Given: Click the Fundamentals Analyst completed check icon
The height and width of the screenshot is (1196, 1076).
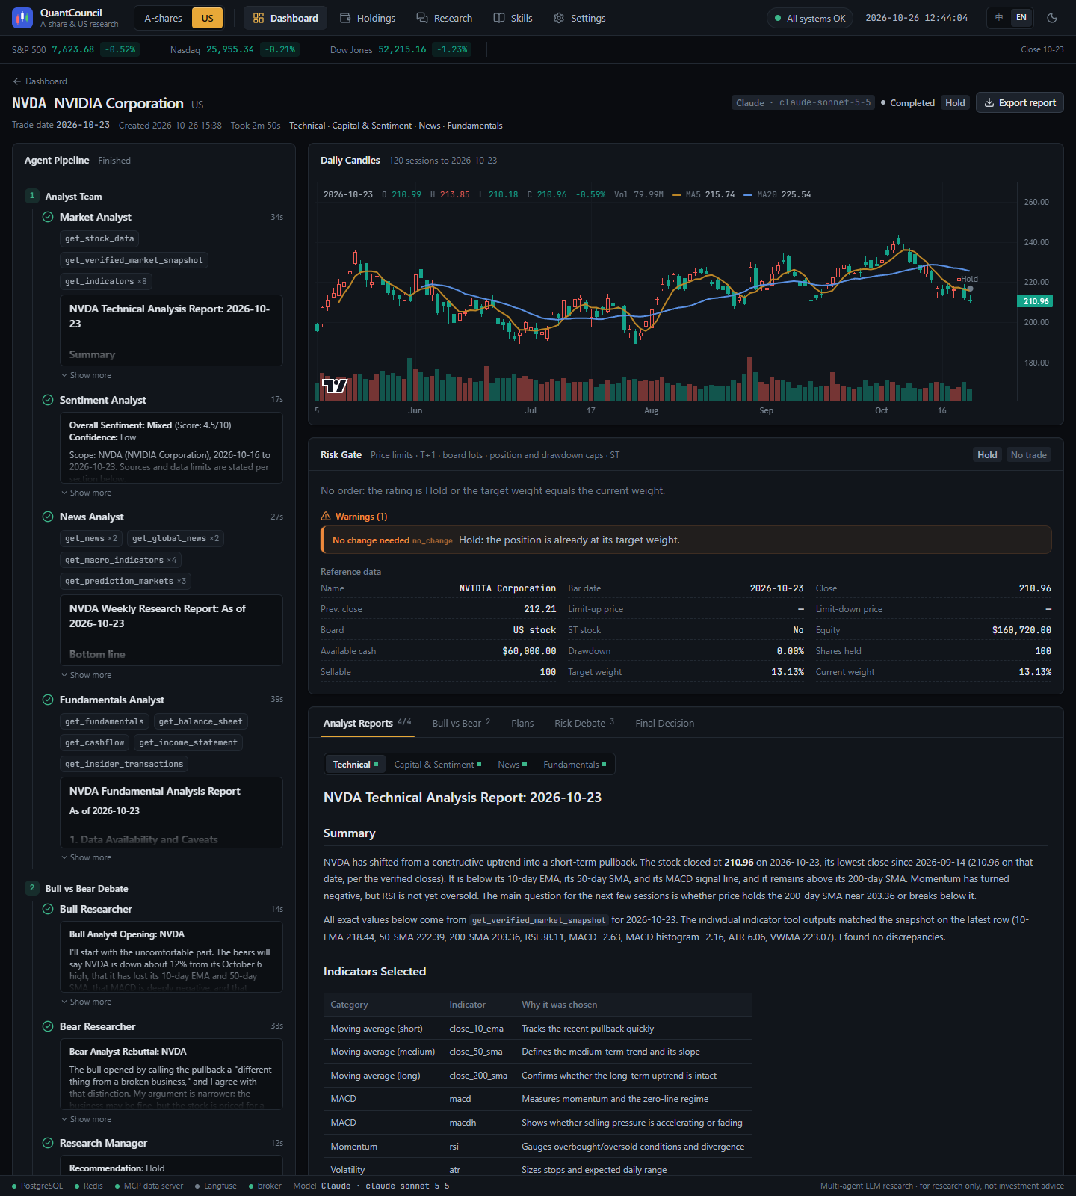Looking at the screenshot, I should [48, 700].
